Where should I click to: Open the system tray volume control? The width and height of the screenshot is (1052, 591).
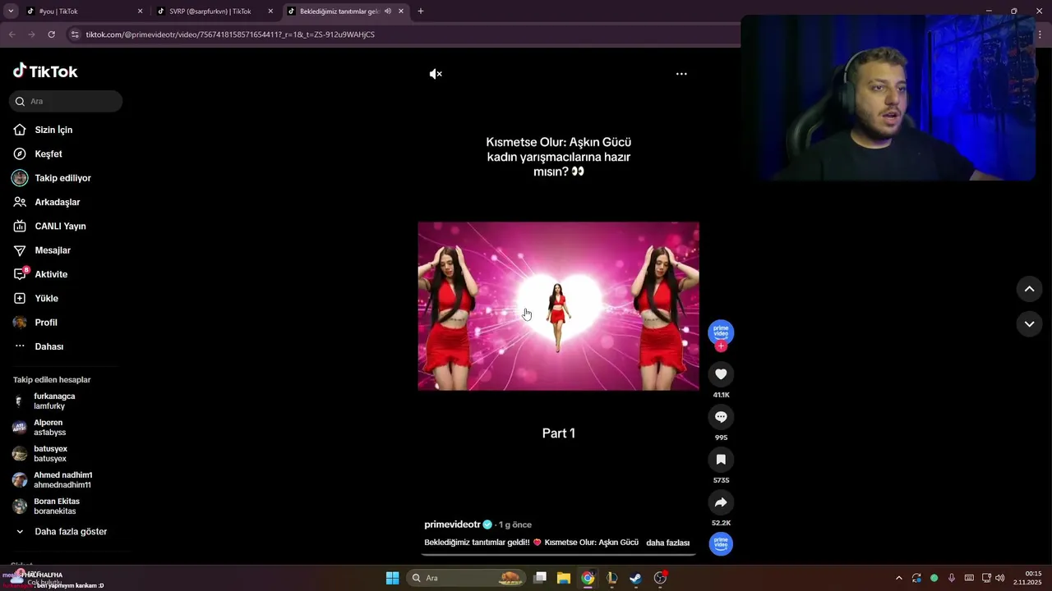tap(1000, 578)
